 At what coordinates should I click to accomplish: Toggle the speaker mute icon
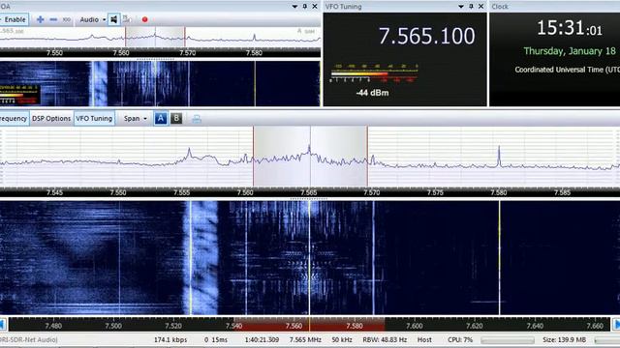click(114, 19)
